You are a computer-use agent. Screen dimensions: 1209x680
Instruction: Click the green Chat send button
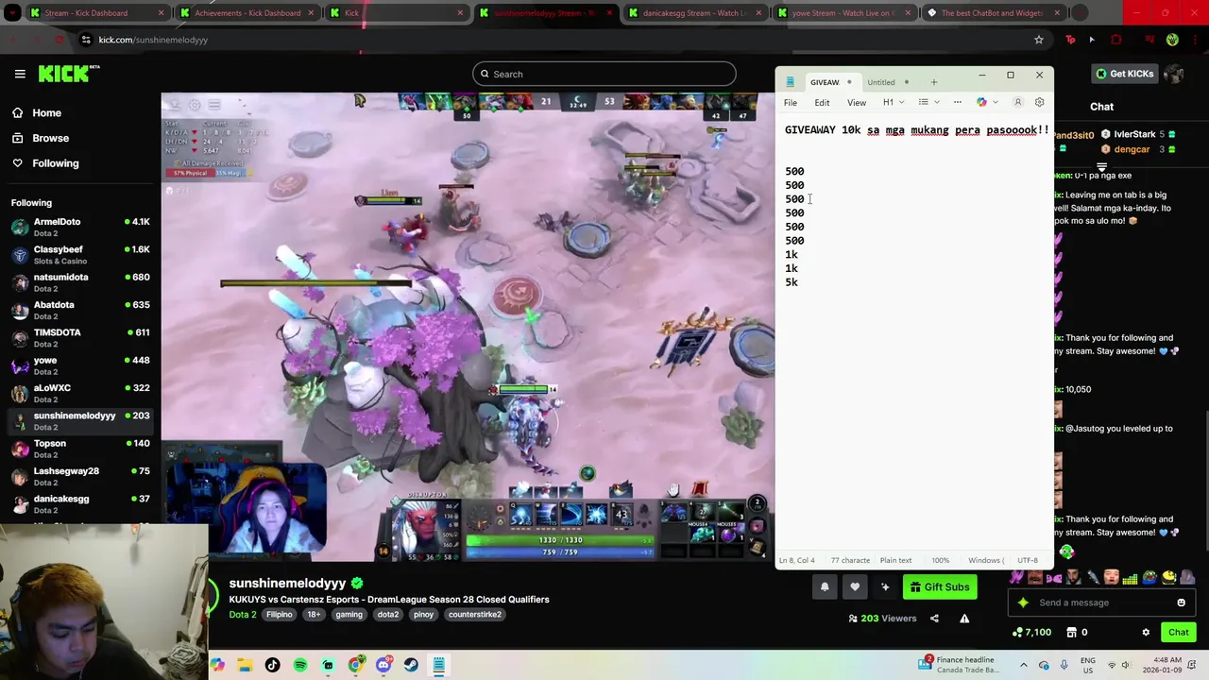click(x=1178, y=632)
